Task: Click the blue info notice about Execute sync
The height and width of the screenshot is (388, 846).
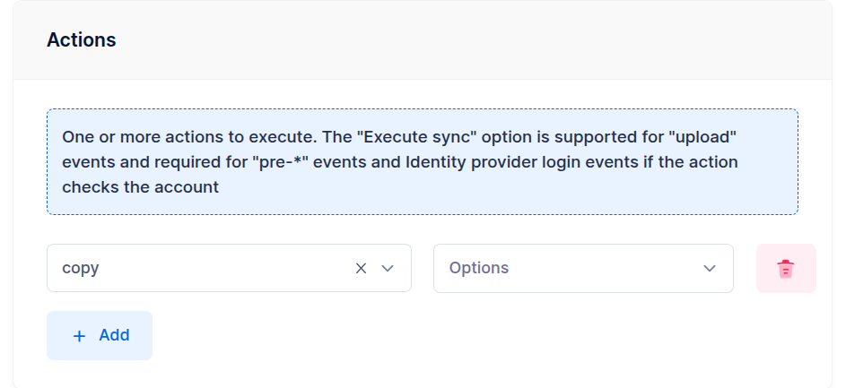Action: (x=423, y=161)
